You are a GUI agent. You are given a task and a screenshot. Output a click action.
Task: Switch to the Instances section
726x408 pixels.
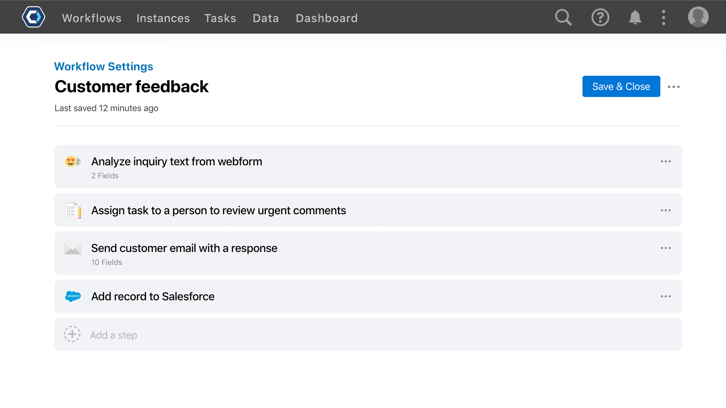click(163, 18)
